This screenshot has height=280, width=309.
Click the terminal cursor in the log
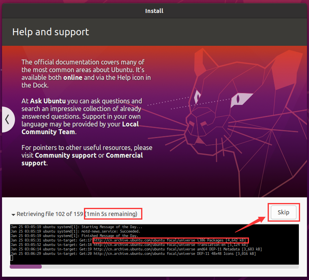[12, 258]
